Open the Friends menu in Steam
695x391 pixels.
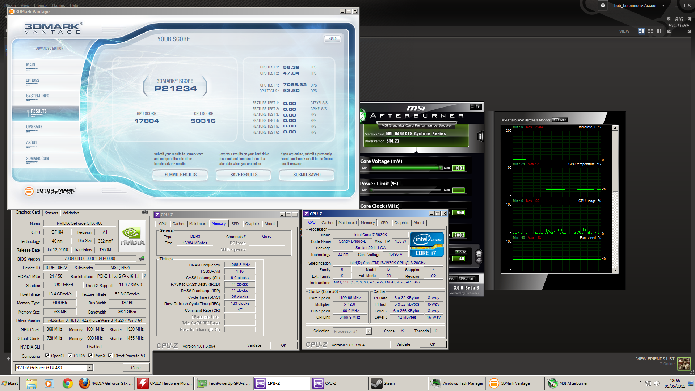(41, 5)
